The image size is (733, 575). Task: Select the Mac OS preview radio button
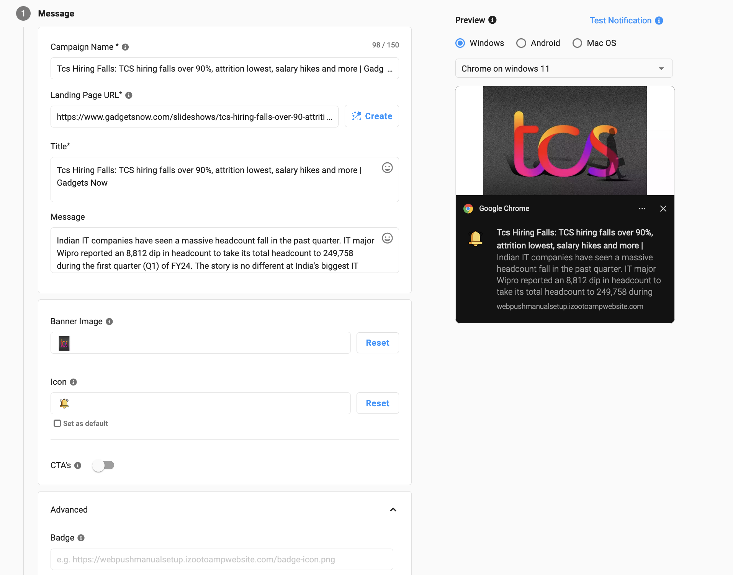point(577,43)
